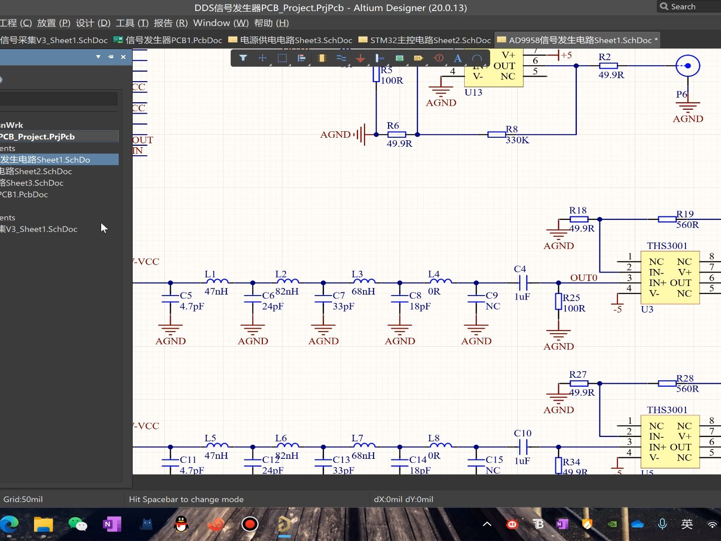
Task: Select PCB_Project.PrjPcb project node
Action: pos(59,137)
